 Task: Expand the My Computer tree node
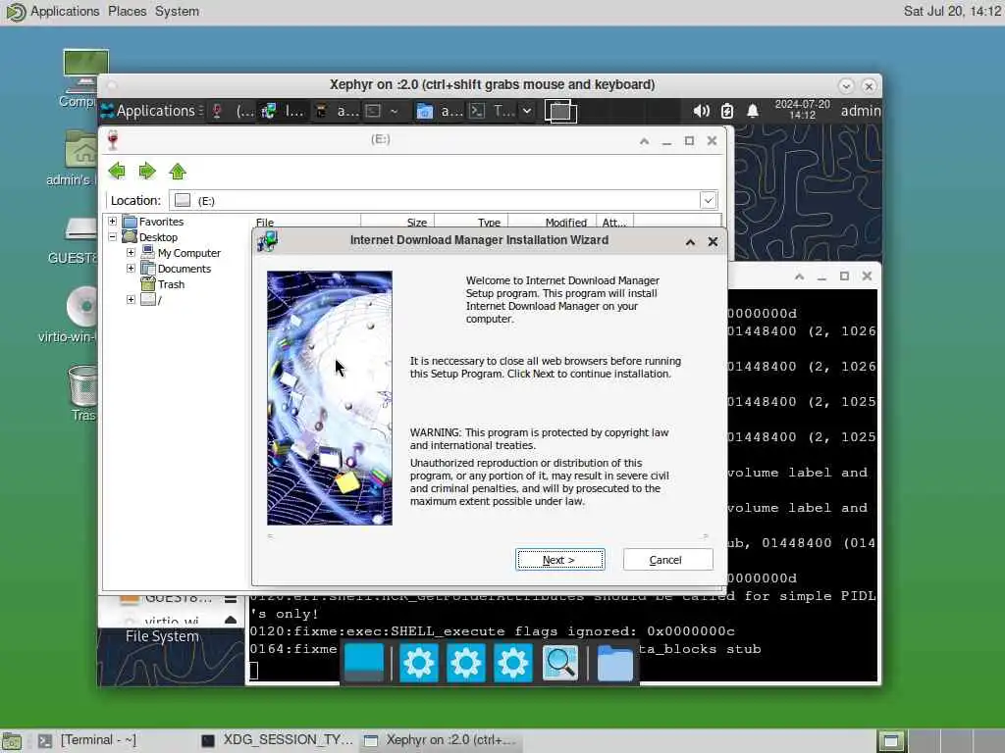[x=131, y=252]
